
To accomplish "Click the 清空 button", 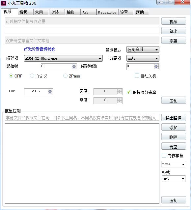I will [x=174, y=146].
